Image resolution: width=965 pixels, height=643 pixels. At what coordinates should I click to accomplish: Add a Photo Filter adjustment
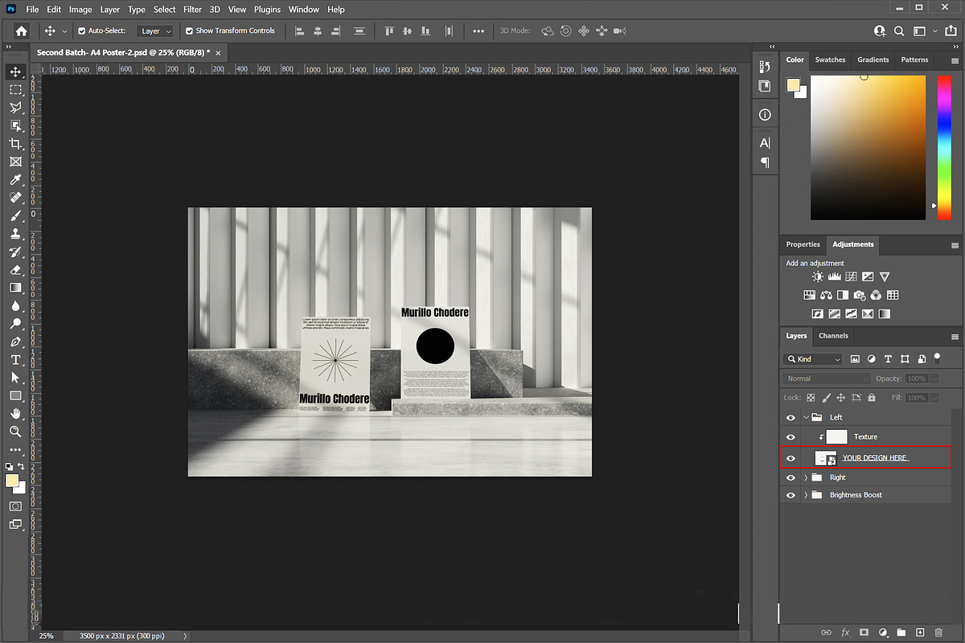(859, 295)
